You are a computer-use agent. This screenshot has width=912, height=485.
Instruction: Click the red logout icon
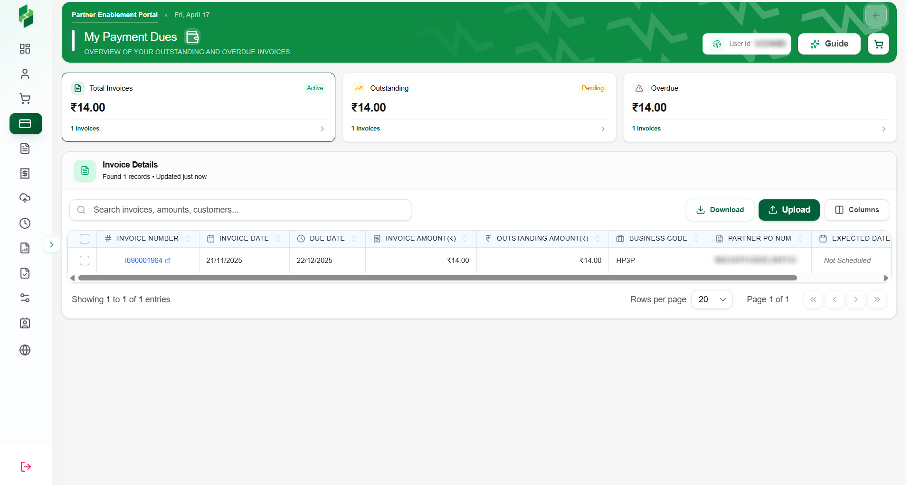pos(26,466)
